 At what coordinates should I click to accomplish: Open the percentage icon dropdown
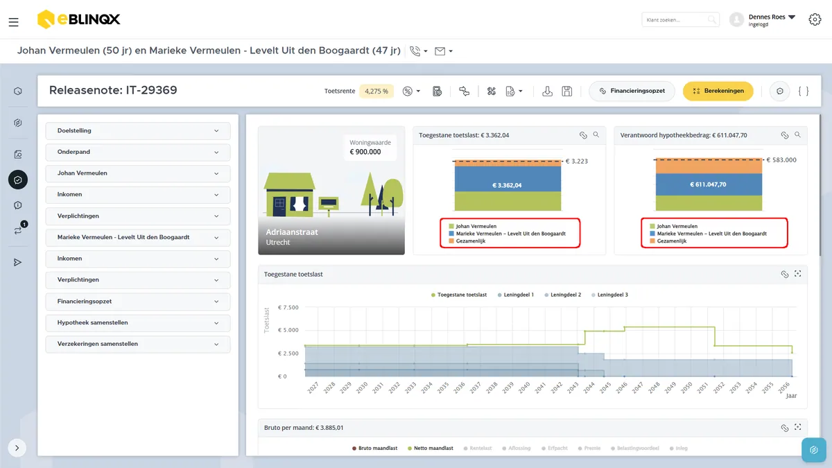point(412,91)
